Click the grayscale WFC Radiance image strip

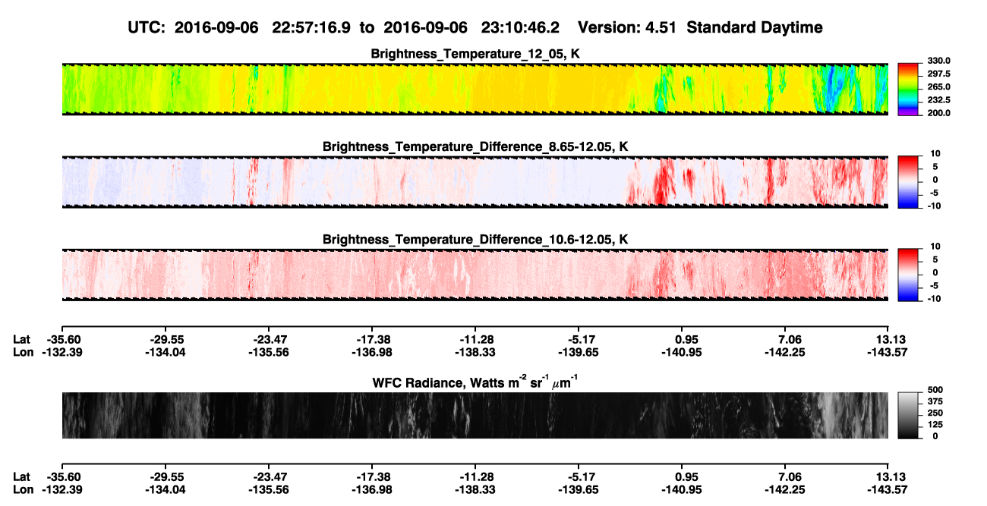(475, 415)
